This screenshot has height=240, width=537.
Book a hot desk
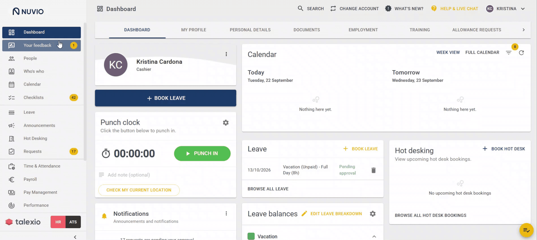pyautogui.click(x=504, y=149)
